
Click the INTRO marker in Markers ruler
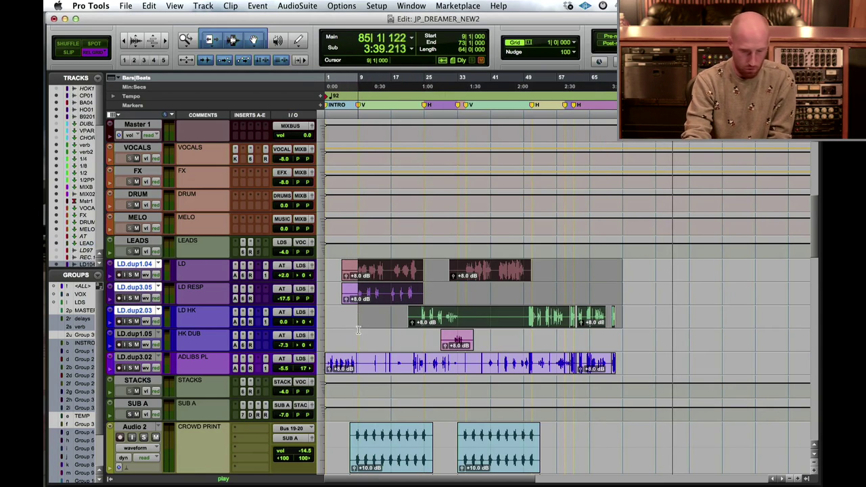(336, 105)
